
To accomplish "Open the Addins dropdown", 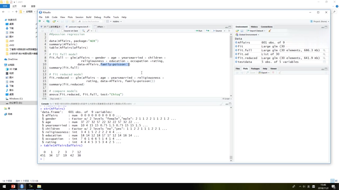I will (117, 21).
